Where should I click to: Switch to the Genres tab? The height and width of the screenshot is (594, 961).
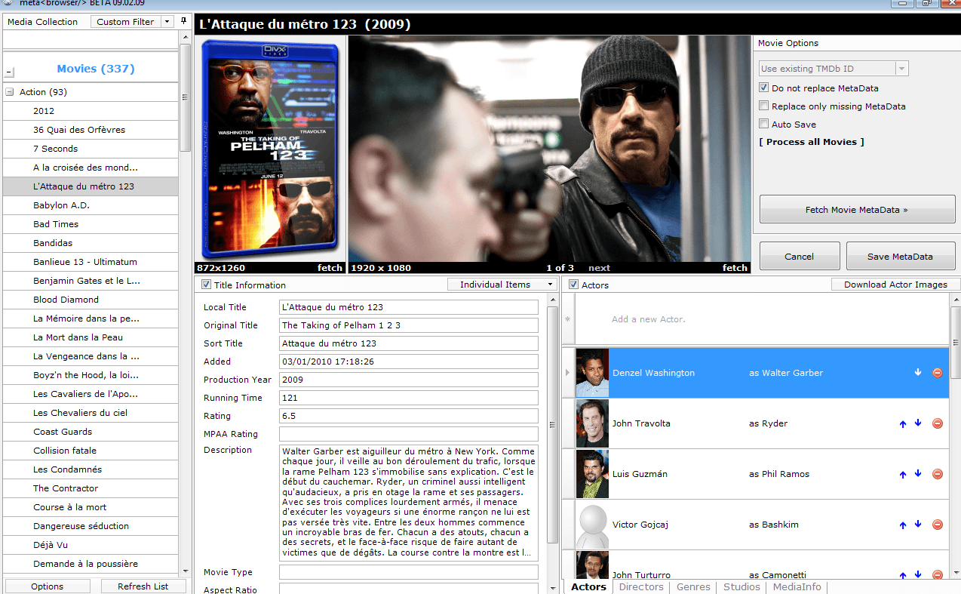click(x=693, y=586)
